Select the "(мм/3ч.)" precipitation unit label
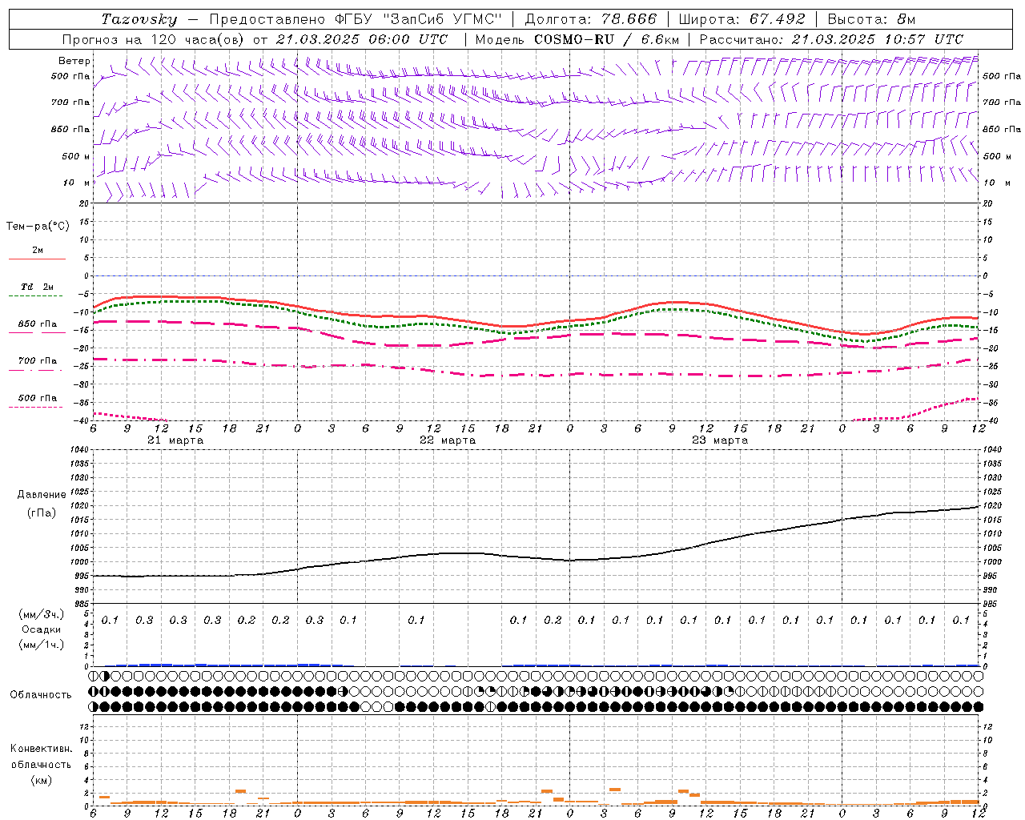Viewport: 1025px width, 820px height. pos(42,615)
